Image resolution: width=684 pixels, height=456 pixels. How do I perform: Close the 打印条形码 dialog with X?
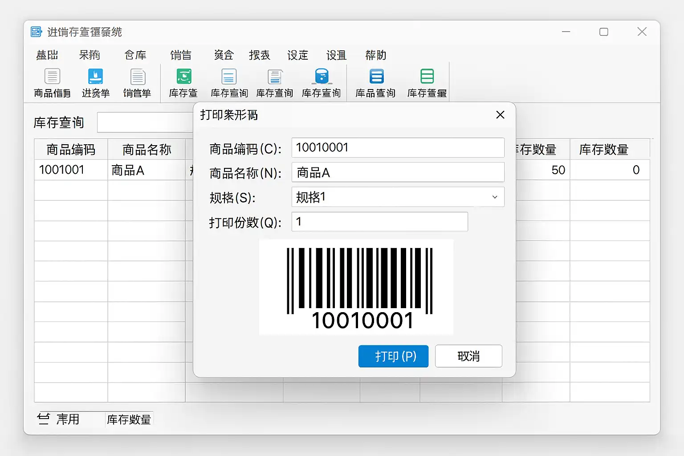pyautogui.click(x=500, y=115)
